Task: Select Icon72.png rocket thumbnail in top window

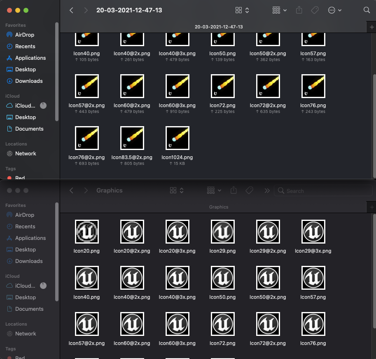Action: (x=223, y=86)
